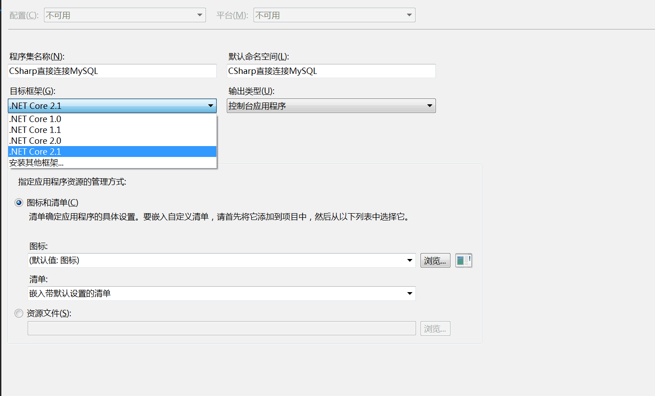Open the 清单 embedded manifest dropdown

point(222,293)
